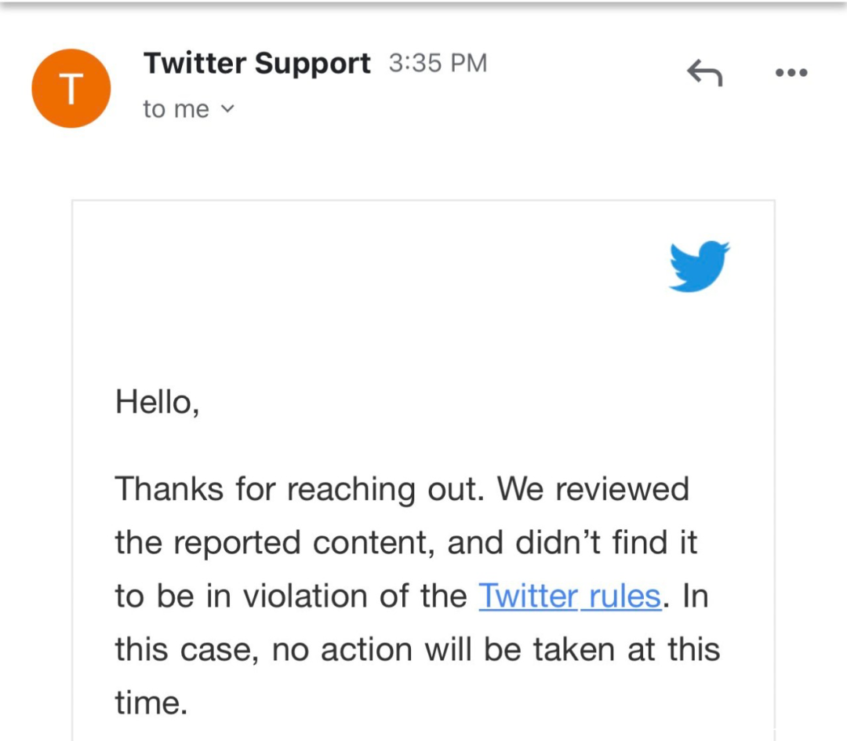Click the 'Hello,' greeting text
847x741 pixels.
click(x=157, y=403)
